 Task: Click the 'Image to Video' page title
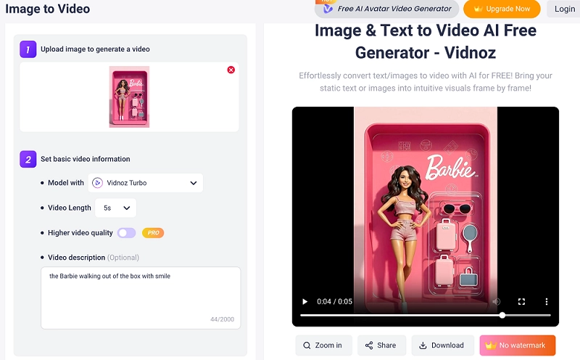48,9
